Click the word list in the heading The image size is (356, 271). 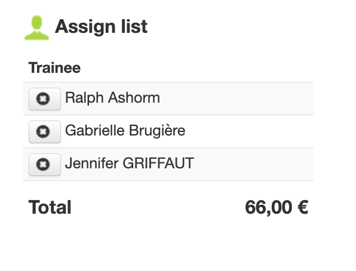pos(134,26)
